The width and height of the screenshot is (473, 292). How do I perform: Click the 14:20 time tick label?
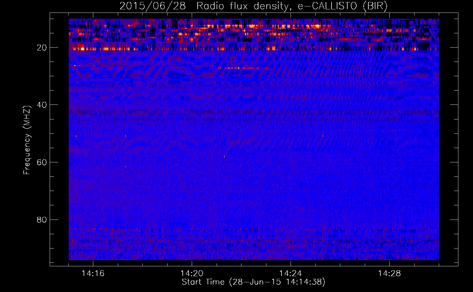click(192, 274)
